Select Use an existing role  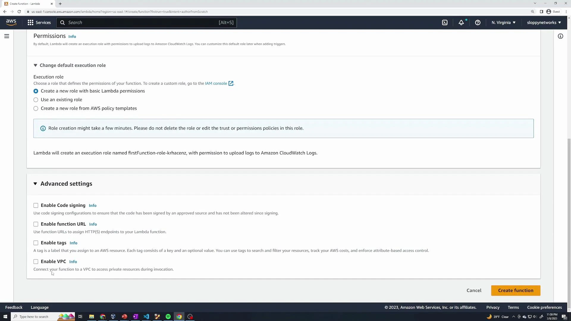tap(36, 100)
